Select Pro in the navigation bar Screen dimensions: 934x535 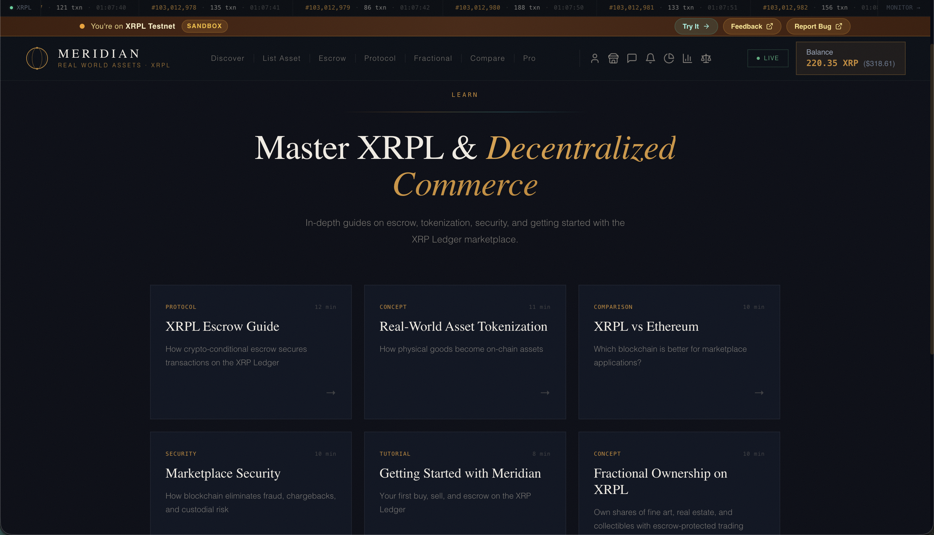[x=529, y=58]
